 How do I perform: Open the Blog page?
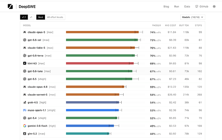point(166,6)
